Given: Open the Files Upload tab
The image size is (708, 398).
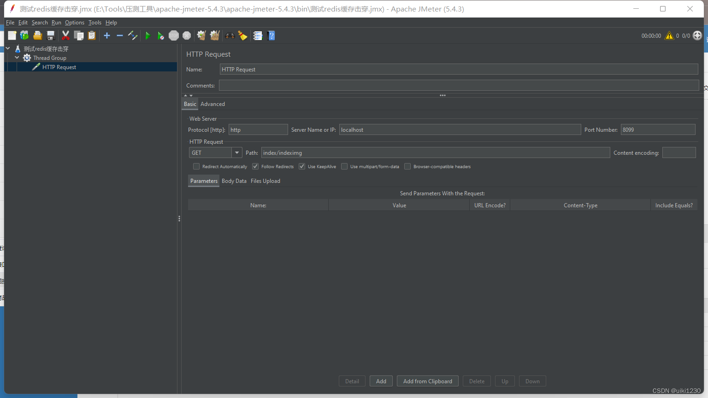Looking at the screenshot, I should coord(265,181).
